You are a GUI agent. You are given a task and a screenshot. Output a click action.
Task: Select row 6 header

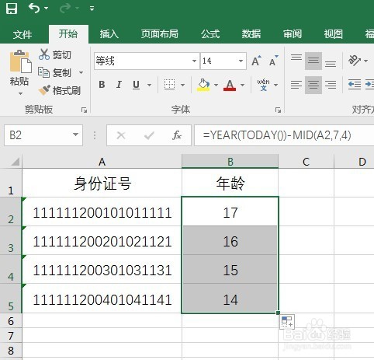[11, 321]
